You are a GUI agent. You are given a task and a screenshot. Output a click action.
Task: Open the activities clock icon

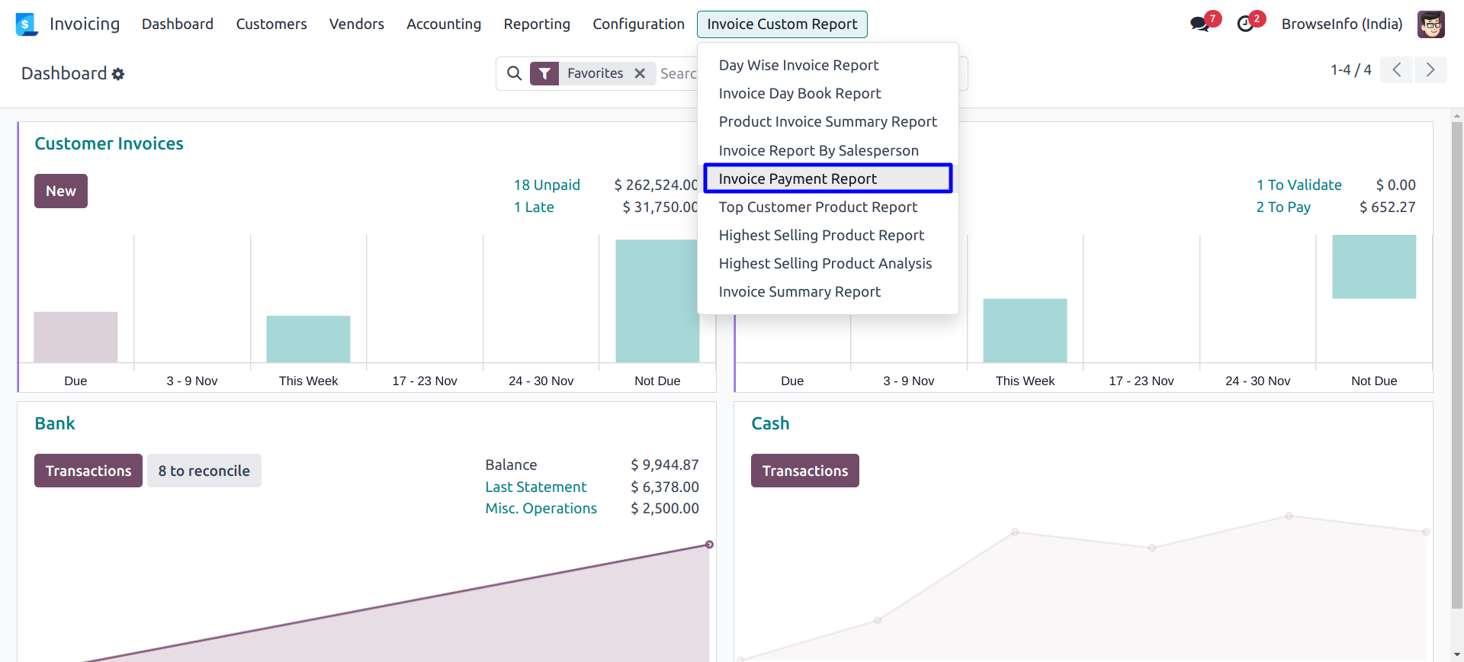[x=1245, y=24]
